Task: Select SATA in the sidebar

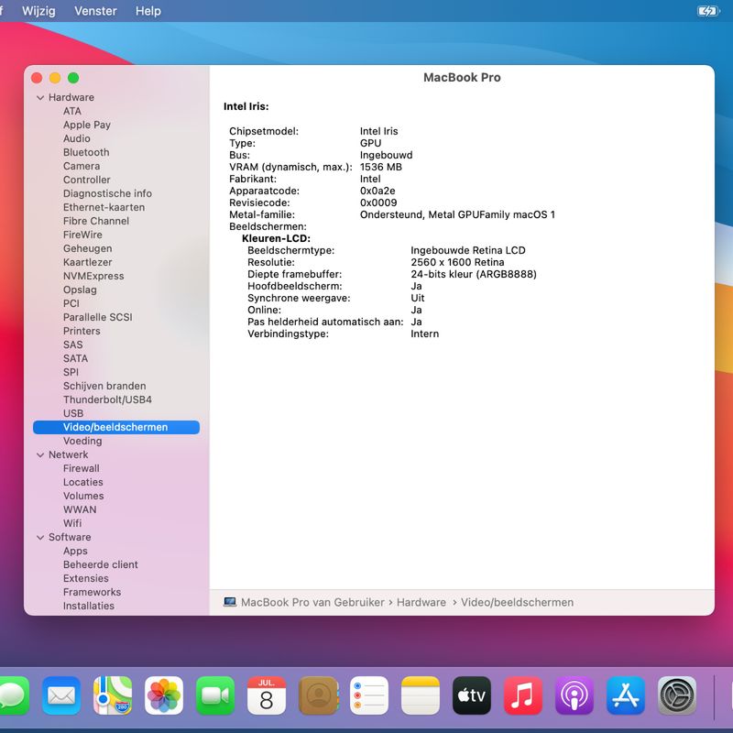Action: [75, 358]
